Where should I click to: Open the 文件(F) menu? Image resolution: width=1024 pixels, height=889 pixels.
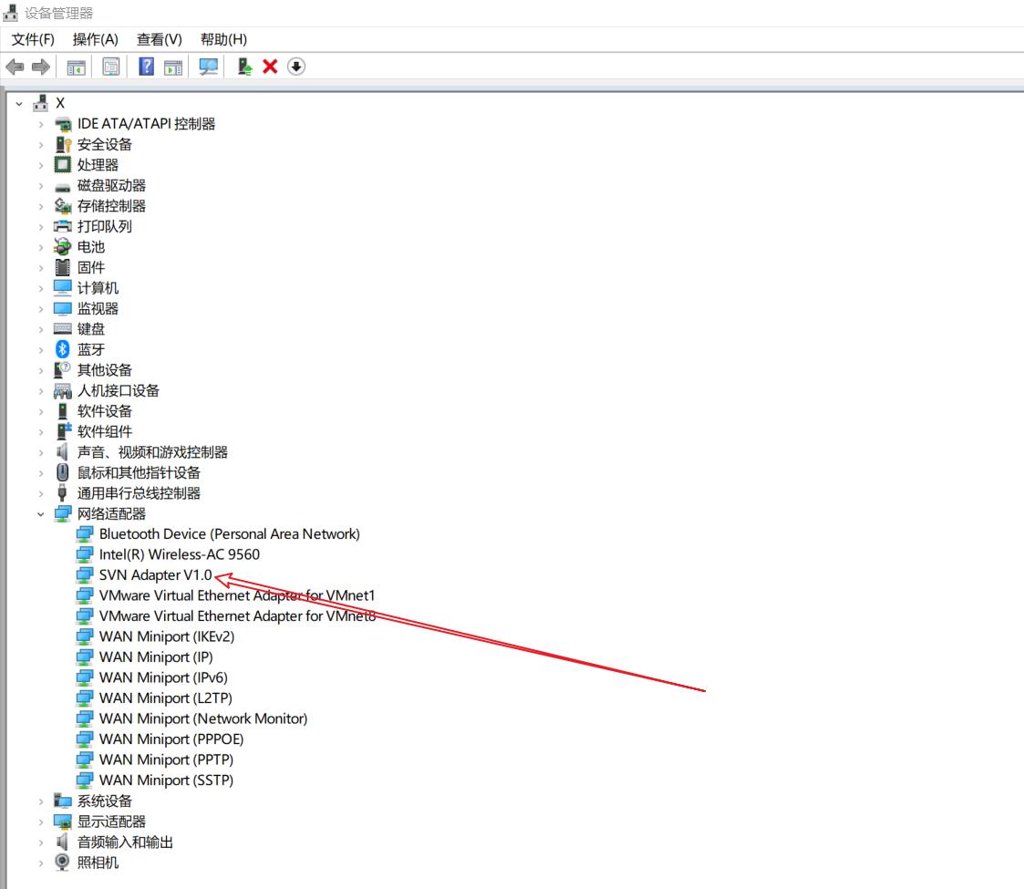33,39
